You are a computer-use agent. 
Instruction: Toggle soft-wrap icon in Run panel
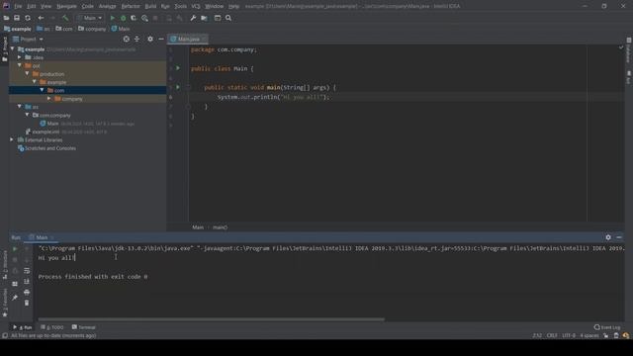(27, 271)
